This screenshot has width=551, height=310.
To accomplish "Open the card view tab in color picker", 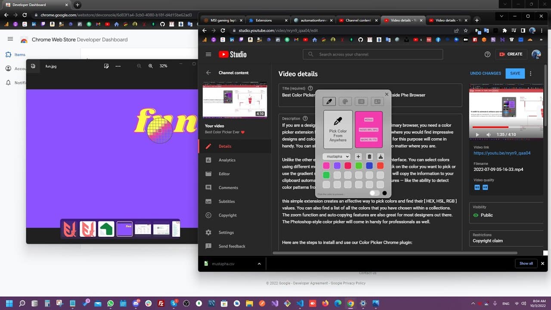I will (377, 102).
